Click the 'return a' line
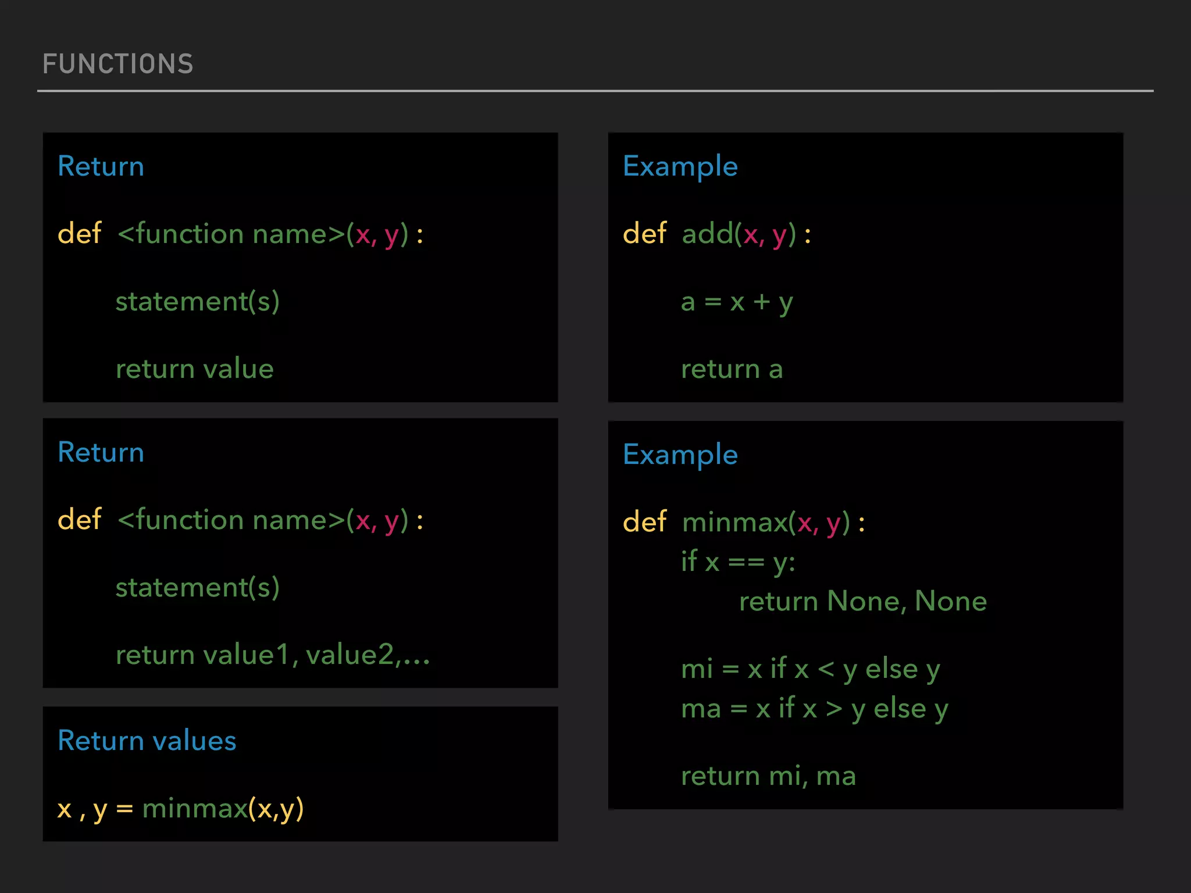 [x=732, y=369]
